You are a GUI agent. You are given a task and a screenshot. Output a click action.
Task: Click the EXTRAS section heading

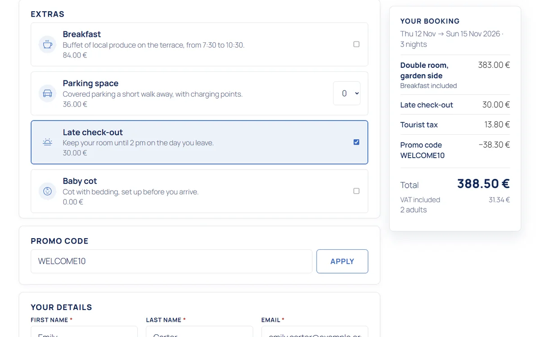[48, 14]
